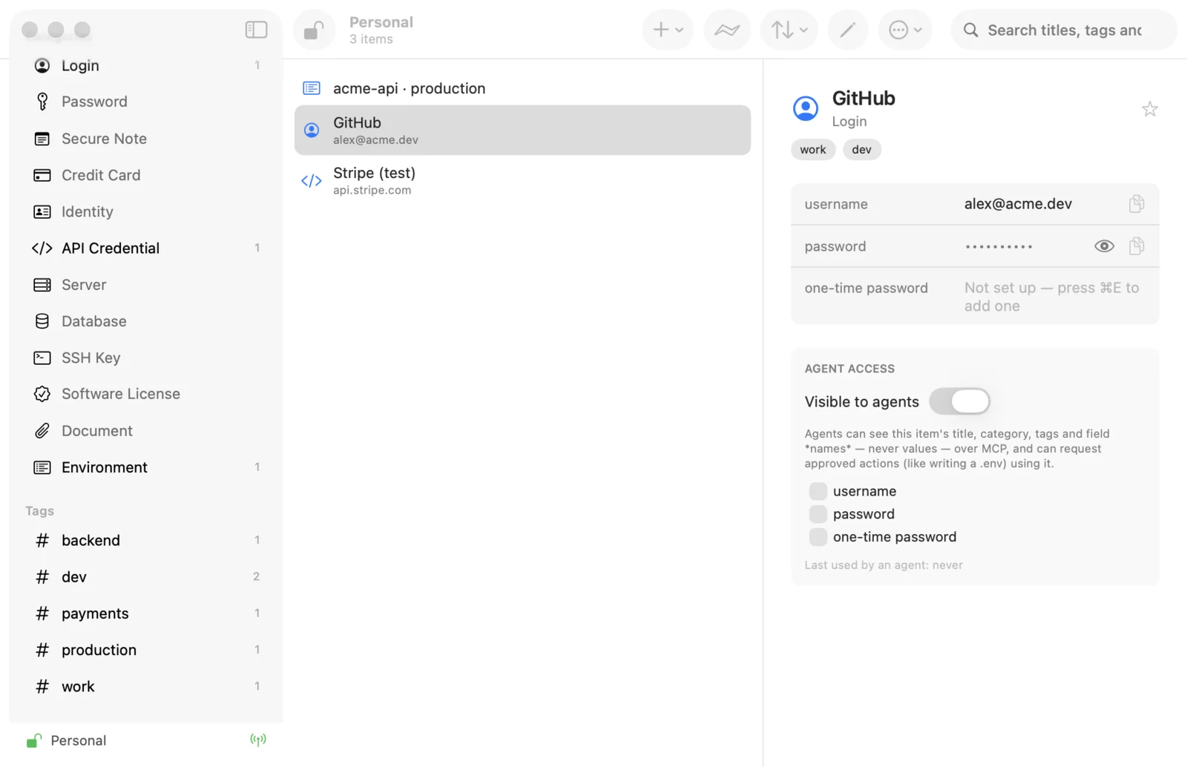Viewport: 1187px width, 767px height.
Task: Select the Password category
Action: [x=146, y=102]
